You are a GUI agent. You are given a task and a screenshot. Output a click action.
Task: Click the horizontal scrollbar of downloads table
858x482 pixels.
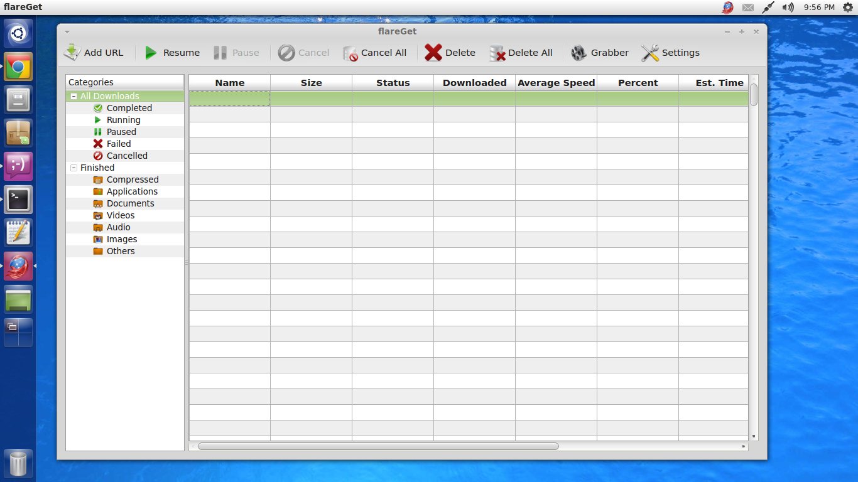point(378,446)
